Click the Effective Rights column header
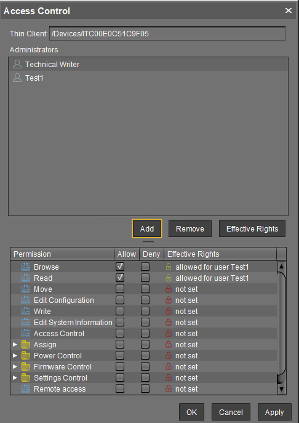 tap(220, 254)
